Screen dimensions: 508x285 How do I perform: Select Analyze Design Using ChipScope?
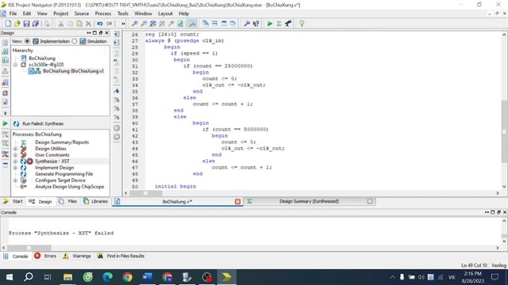[x=69, y=187]
